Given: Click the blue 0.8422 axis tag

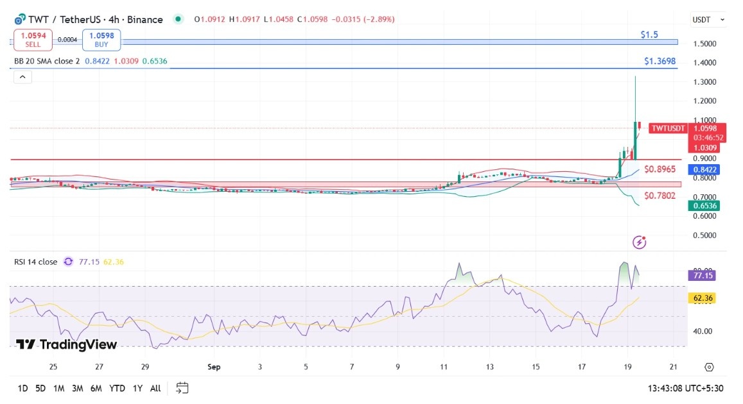Looking at the screenshot, I should pos(704,170).
